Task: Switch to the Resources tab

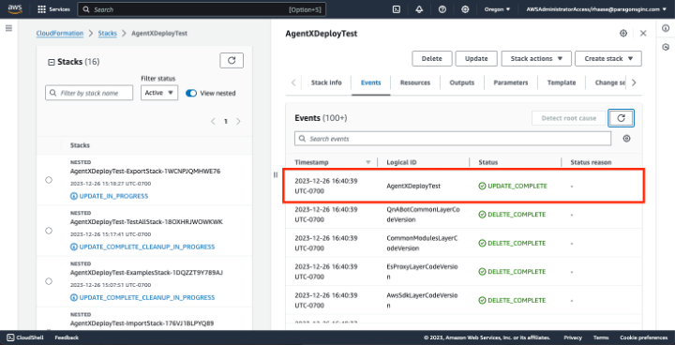Action: pos(415,82)
